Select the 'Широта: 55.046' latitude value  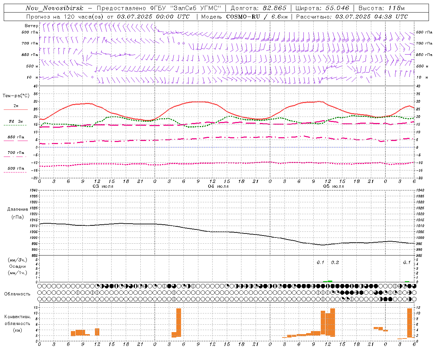[x=322, y=8]
